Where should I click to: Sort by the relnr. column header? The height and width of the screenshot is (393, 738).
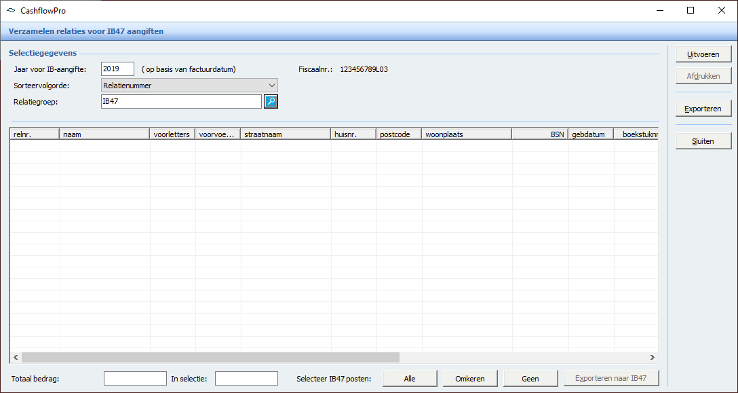(35, 134)
